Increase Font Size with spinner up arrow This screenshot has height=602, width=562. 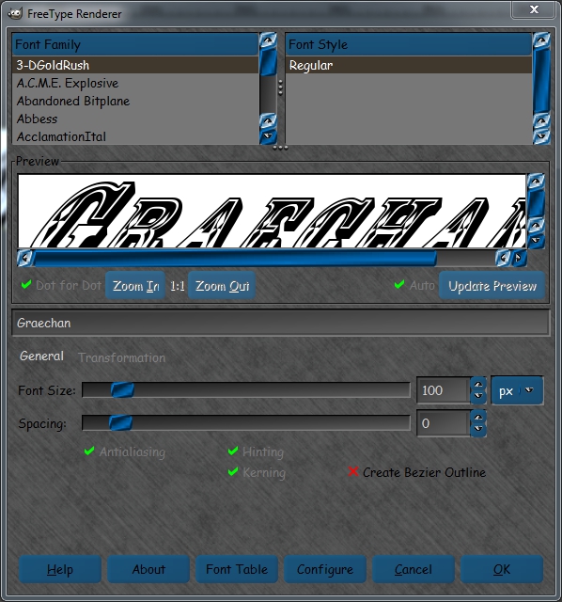coord(478,385)
